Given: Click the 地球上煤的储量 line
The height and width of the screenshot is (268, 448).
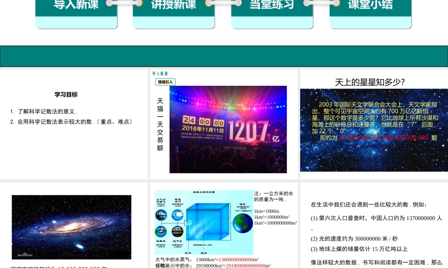Looking at the screenshot, I should pos(359,249).
